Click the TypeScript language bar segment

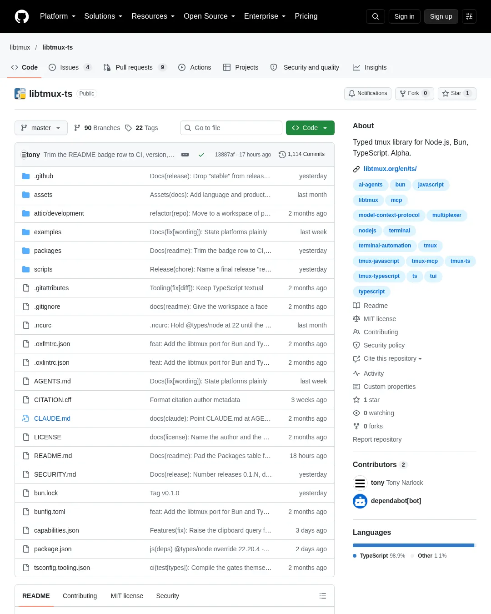413,545
